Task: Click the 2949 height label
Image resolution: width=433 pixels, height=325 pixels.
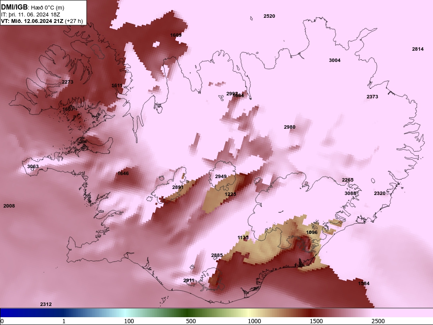Action: click(x=221, y=176)
